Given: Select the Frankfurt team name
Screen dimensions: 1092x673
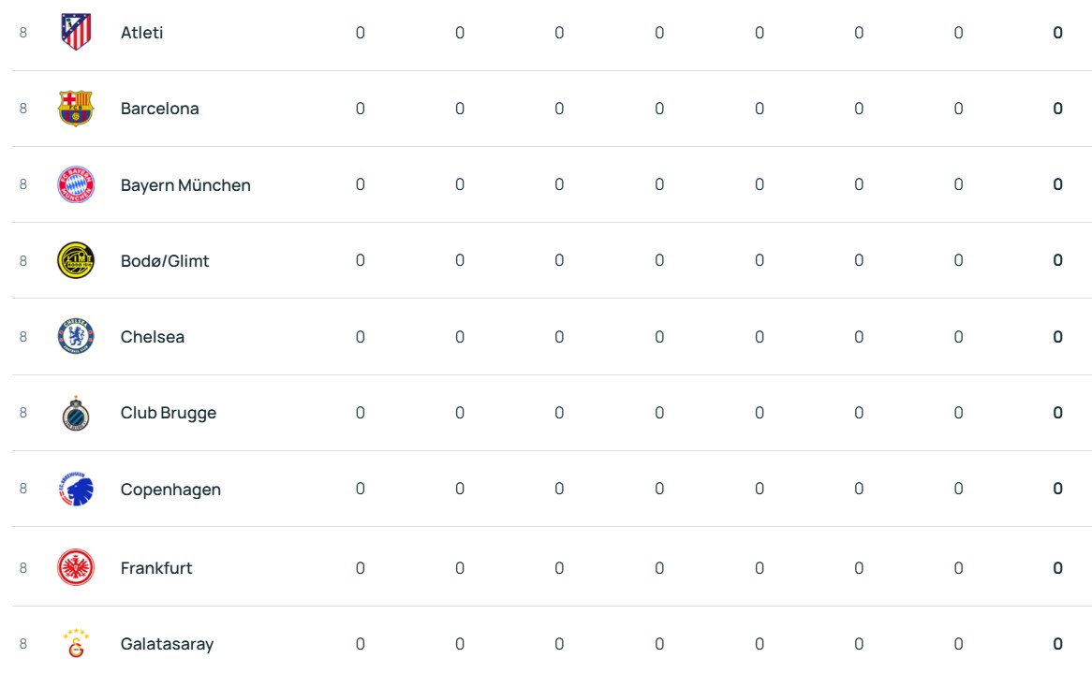Looking at the screenshot, I should pos(156,568).
